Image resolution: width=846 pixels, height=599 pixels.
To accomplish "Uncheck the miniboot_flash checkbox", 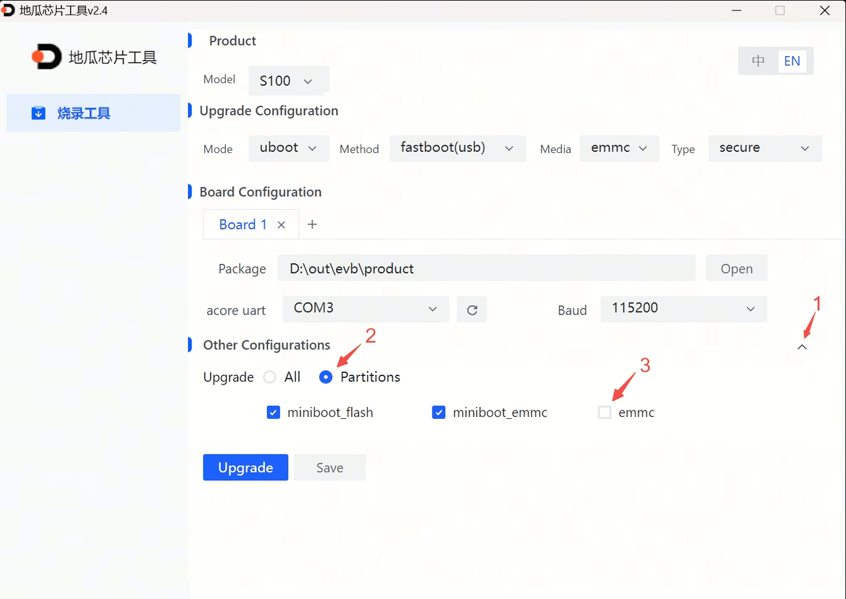I will click(273, 413).
